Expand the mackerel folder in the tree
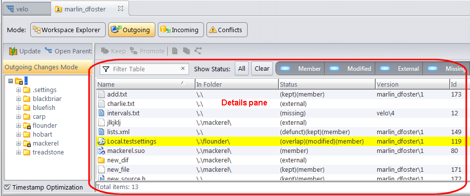 pyautogui.click(x=18, y=144)
